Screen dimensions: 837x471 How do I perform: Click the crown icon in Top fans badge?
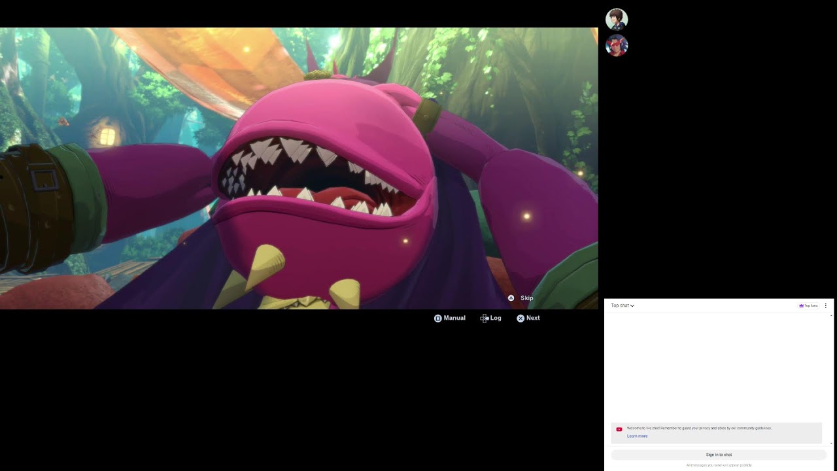pyautogui.click(x=801, y=305)
